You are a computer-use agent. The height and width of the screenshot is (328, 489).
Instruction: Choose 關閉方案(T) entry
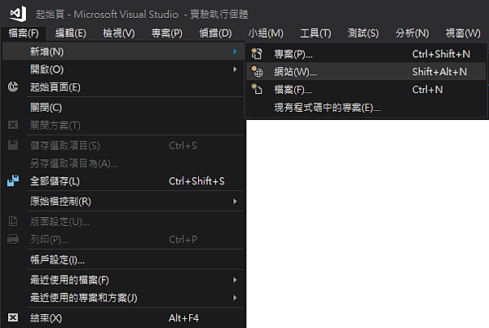pos(123,126)
